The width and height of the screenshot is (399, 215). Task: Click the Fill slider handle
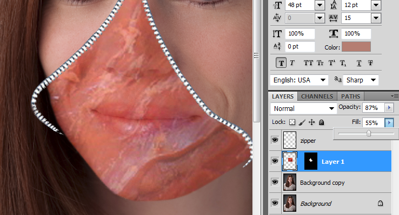click(x=369, y=133)
